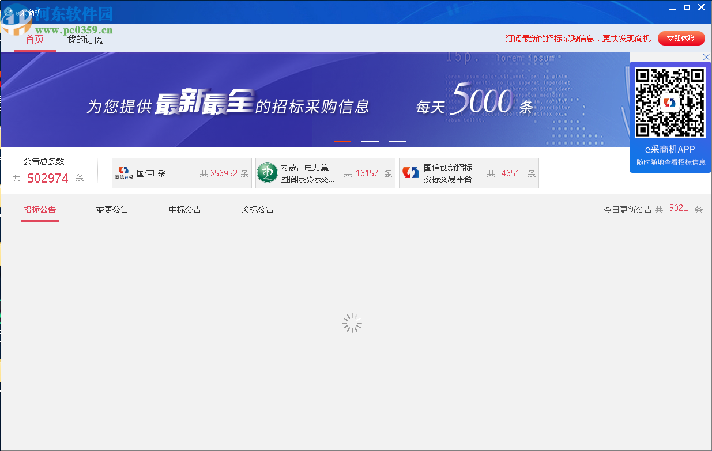Click the 国信E采 platform logo
This screenshot has width=712, height=451.
pyautogui.click(x=123, y=173)
